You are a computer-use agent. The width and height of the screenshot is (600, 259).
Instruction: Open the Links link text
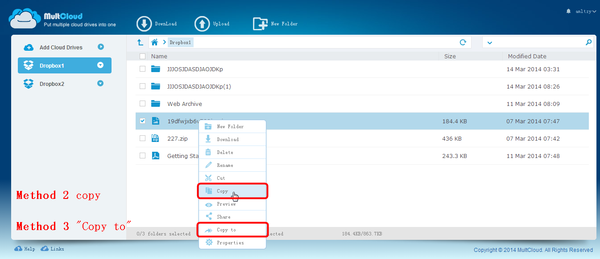pos(57,249)
